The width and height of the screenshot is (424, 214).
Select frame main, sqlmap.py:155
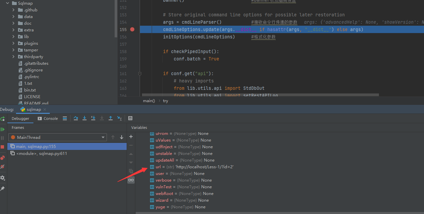[67, 146]
